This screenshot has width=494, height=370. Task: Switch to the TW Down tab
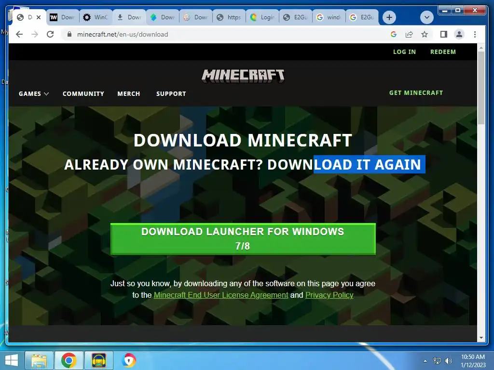pyautogui.click(x=63, y=17)
